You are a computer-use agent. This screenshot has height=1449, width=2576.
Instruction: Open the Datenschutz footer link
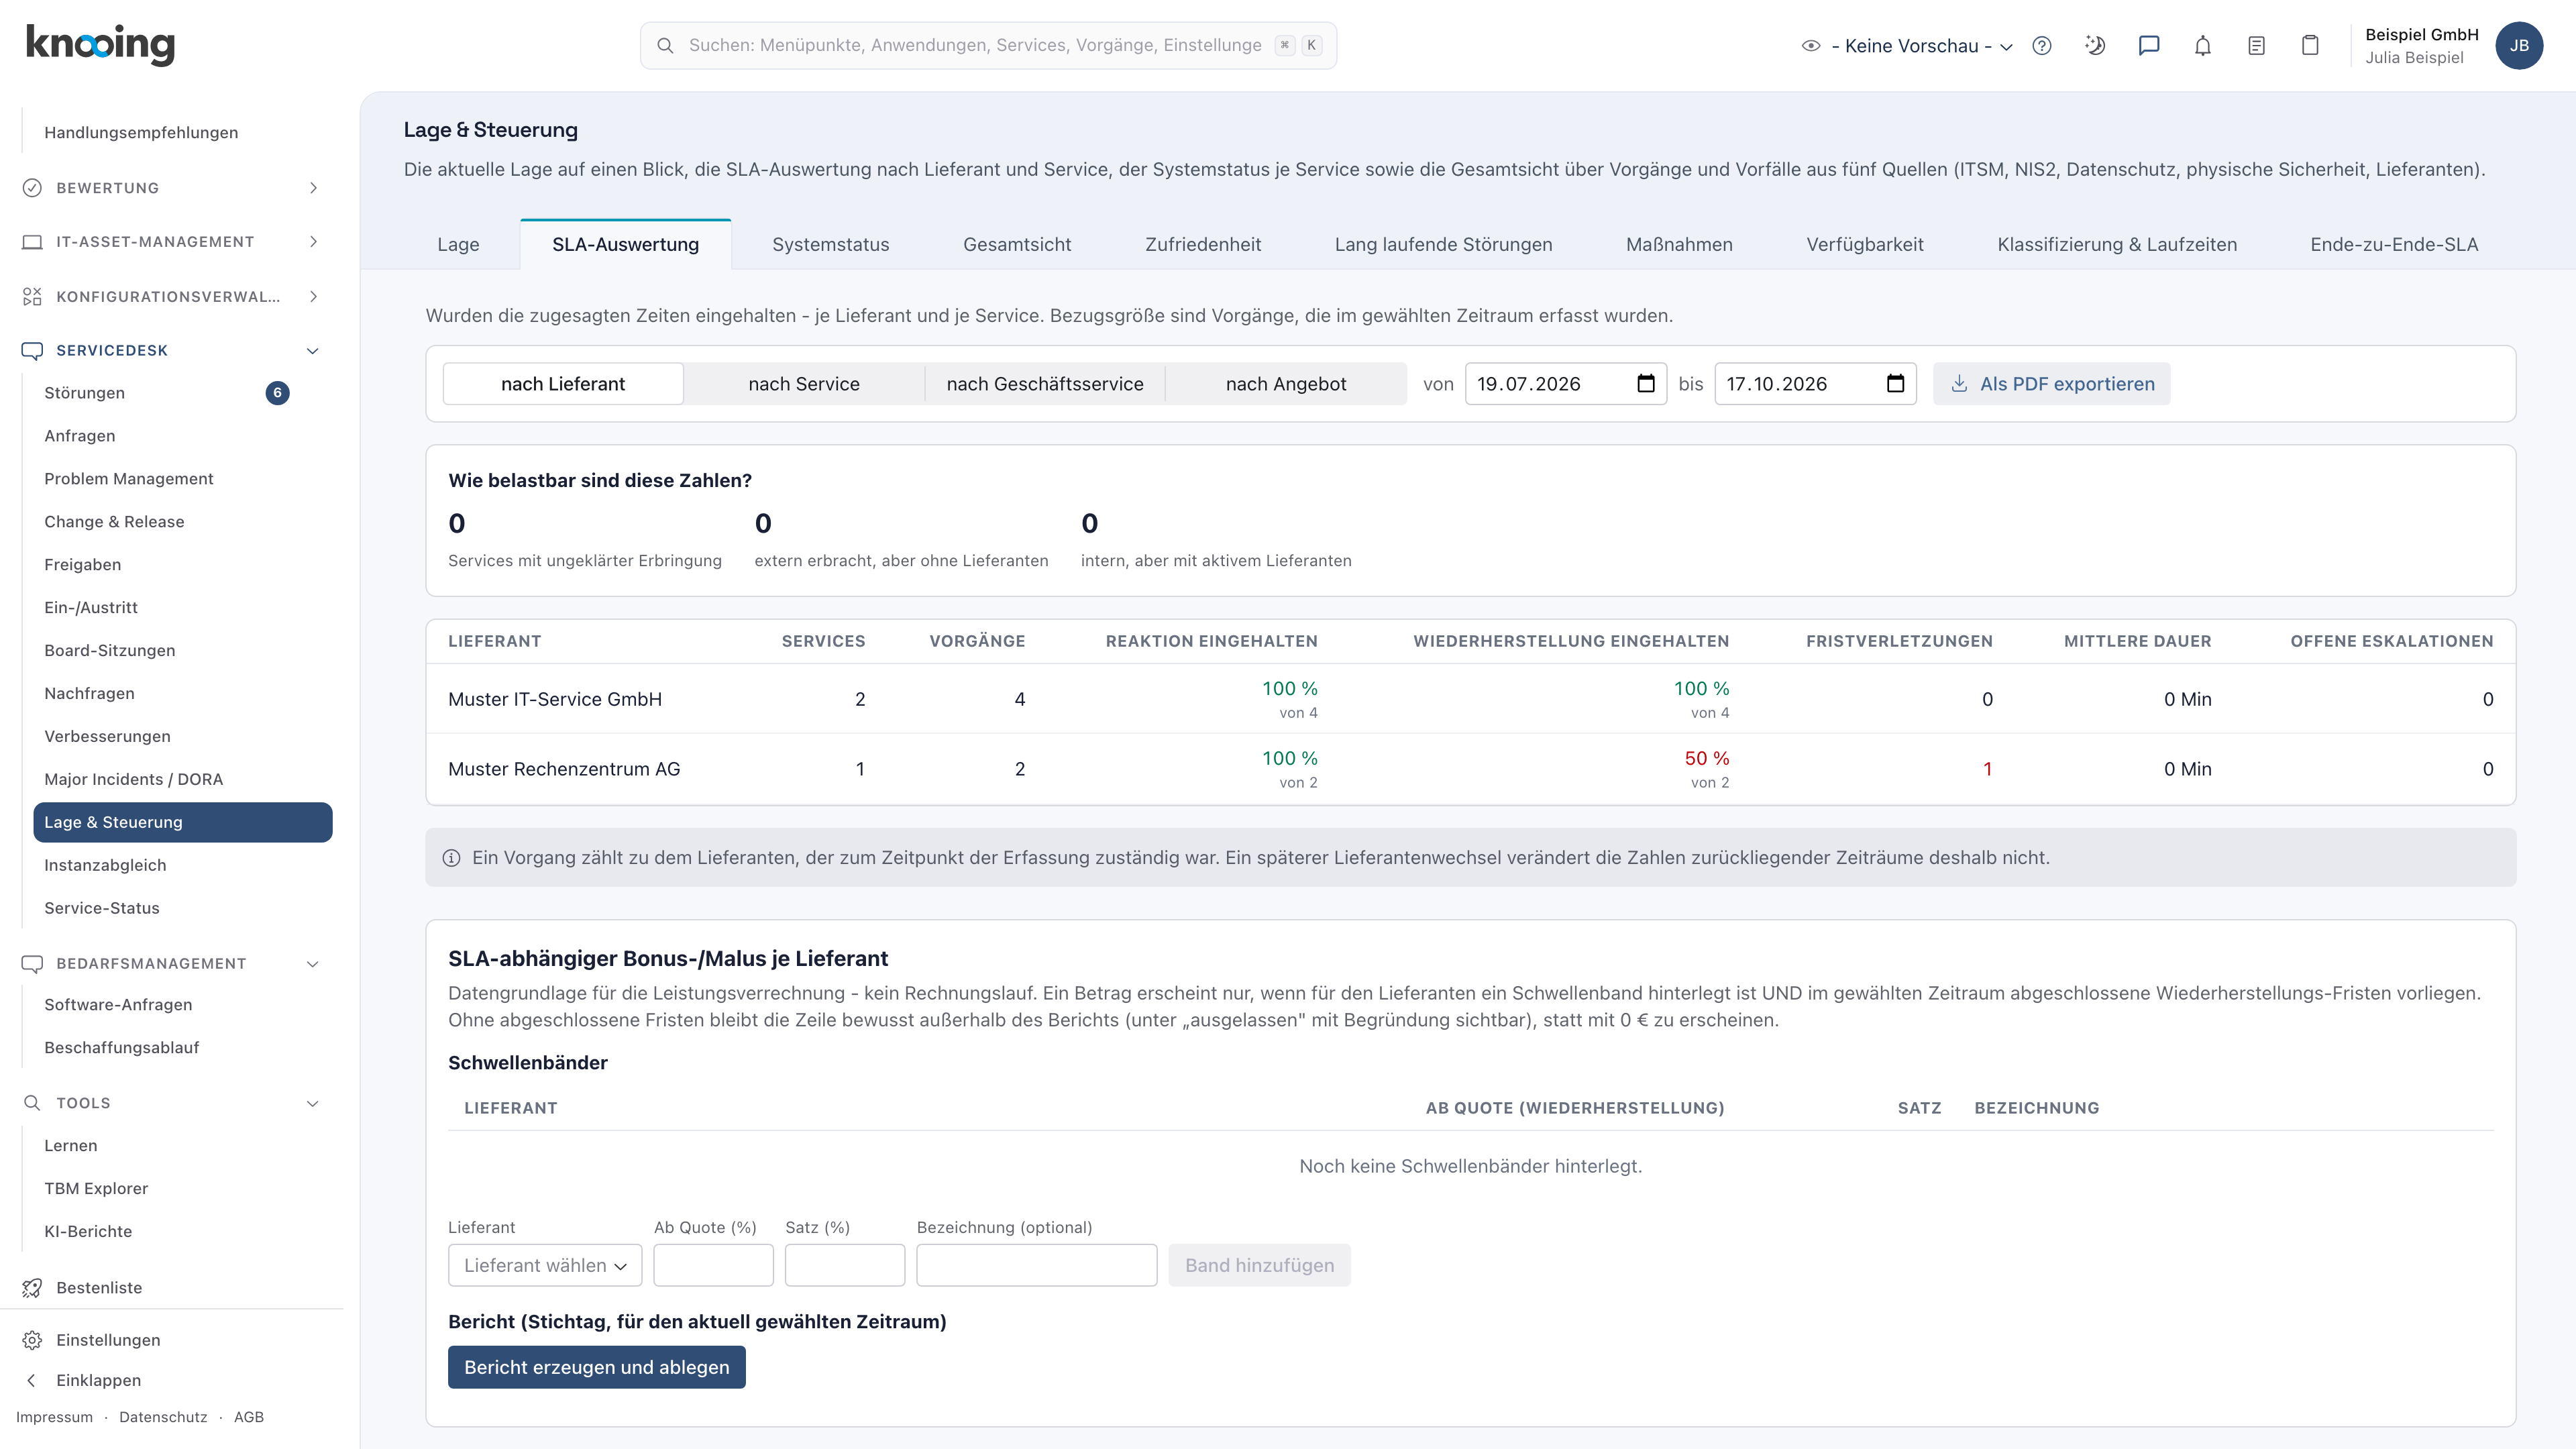click(163, 1418)
